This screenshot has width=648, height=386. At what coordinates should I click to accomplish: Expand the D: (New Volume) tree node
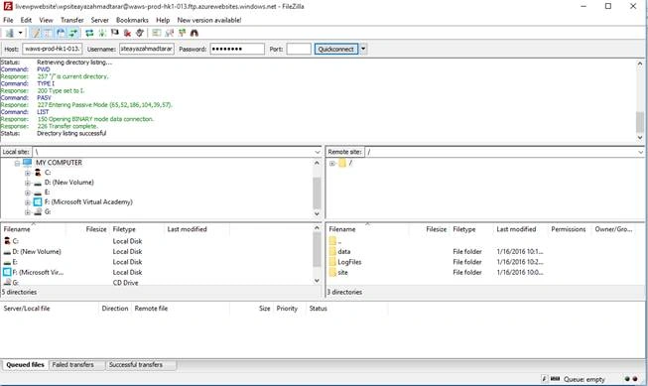point(27,183)
